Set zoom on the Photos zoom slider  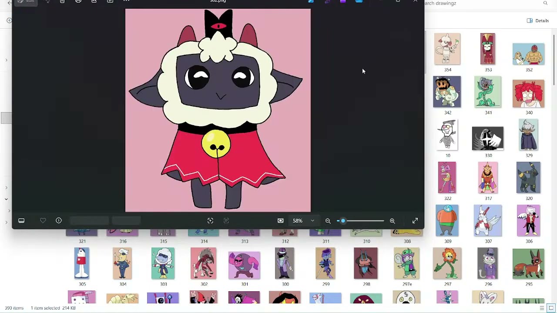pyautogui.click(x=360, y=221)
